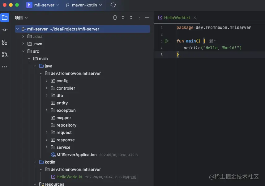Click the println code on line 4
Image resolution: width=265 pixels, height=186 pixels.
point(212,48)
